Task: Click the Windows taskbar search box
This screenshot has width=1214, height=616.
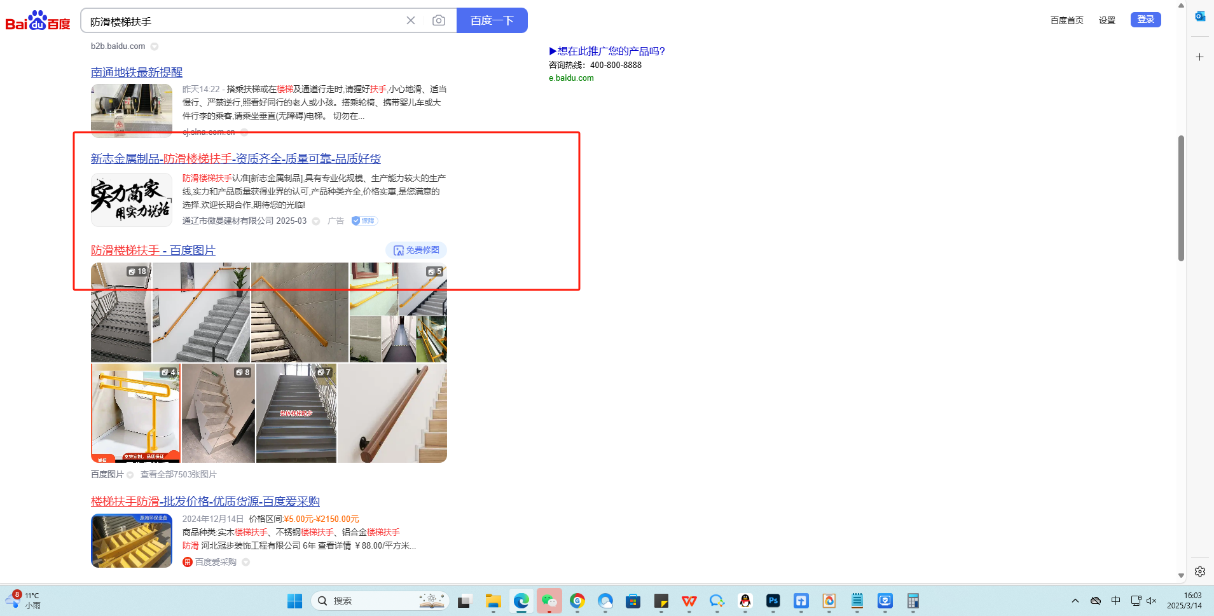Action: [380, 601]
